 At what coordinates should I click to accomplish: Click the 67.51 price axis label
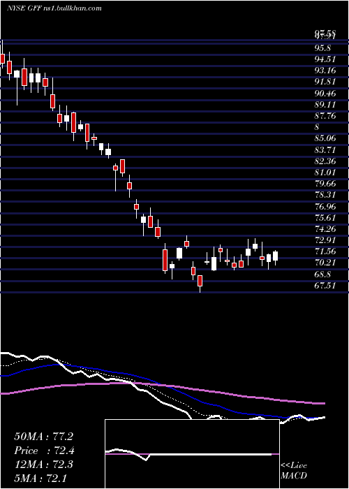pyautogui.click(x=325, y=285)
